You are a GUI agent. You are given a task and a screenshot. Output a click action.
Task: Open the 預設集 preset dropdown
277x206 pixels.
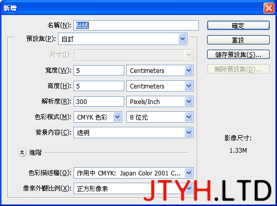pyautogui.click(x=123, y=39)
